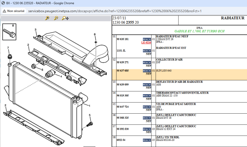Click callout number 3 on the diagram
This screenshot has width=247, height=147.
click(x=35, y=29)
